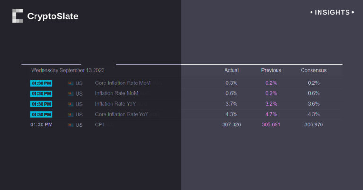Click the Wednesday September 13 2023 date header
This screenshot has height=190, width=363.
coord(68,70)
